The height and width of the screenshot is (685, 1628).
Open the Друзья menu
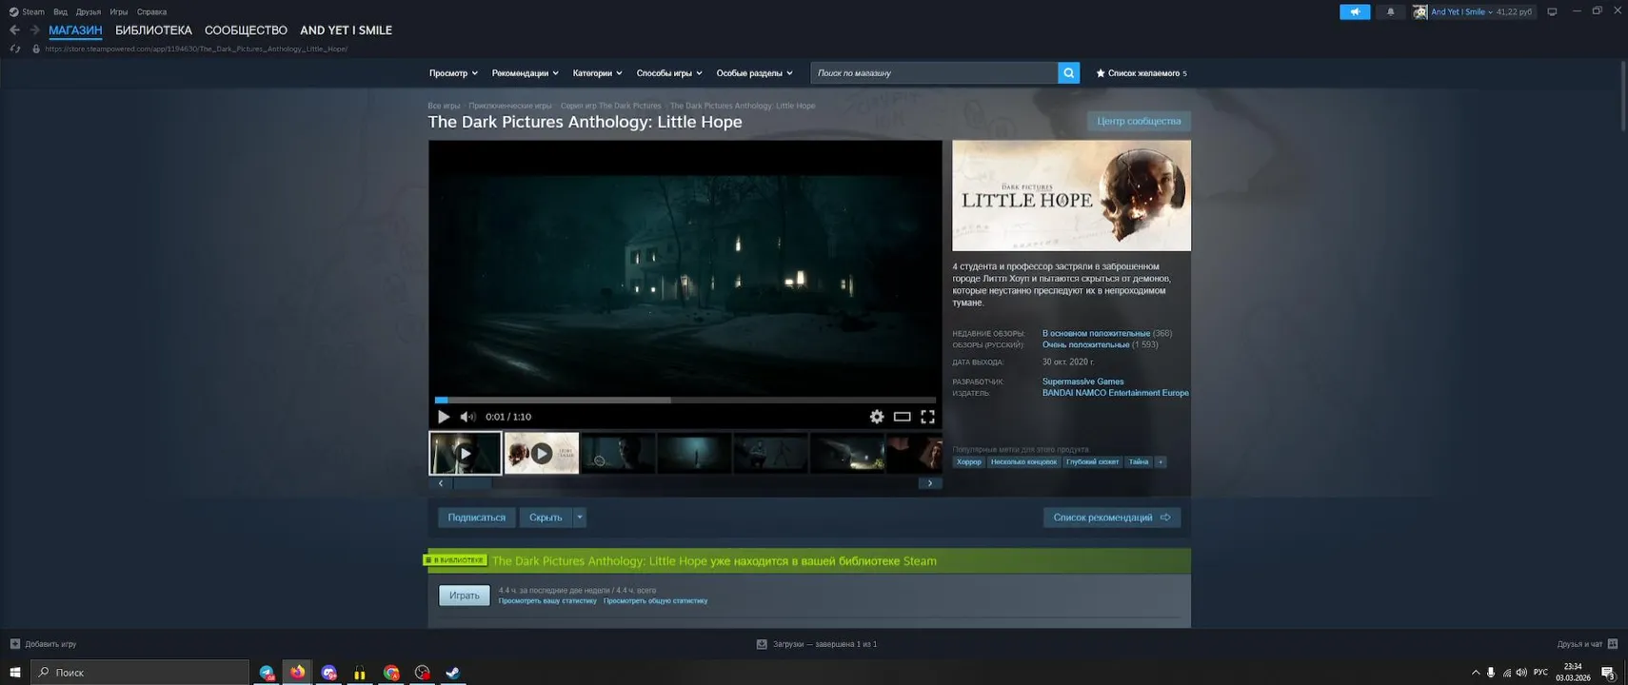pyautogui.click(x=89, y=11)
